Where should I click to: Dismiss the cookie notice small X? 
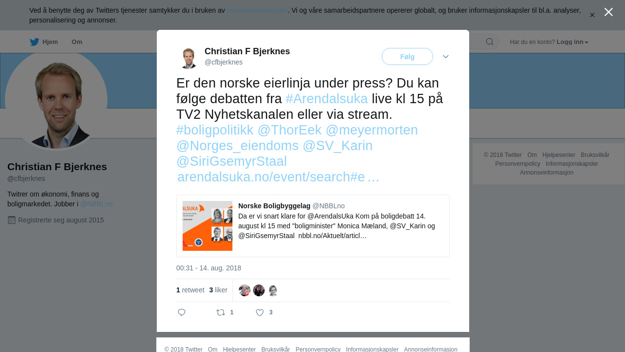pyautogui.click(x=592, y=15)
